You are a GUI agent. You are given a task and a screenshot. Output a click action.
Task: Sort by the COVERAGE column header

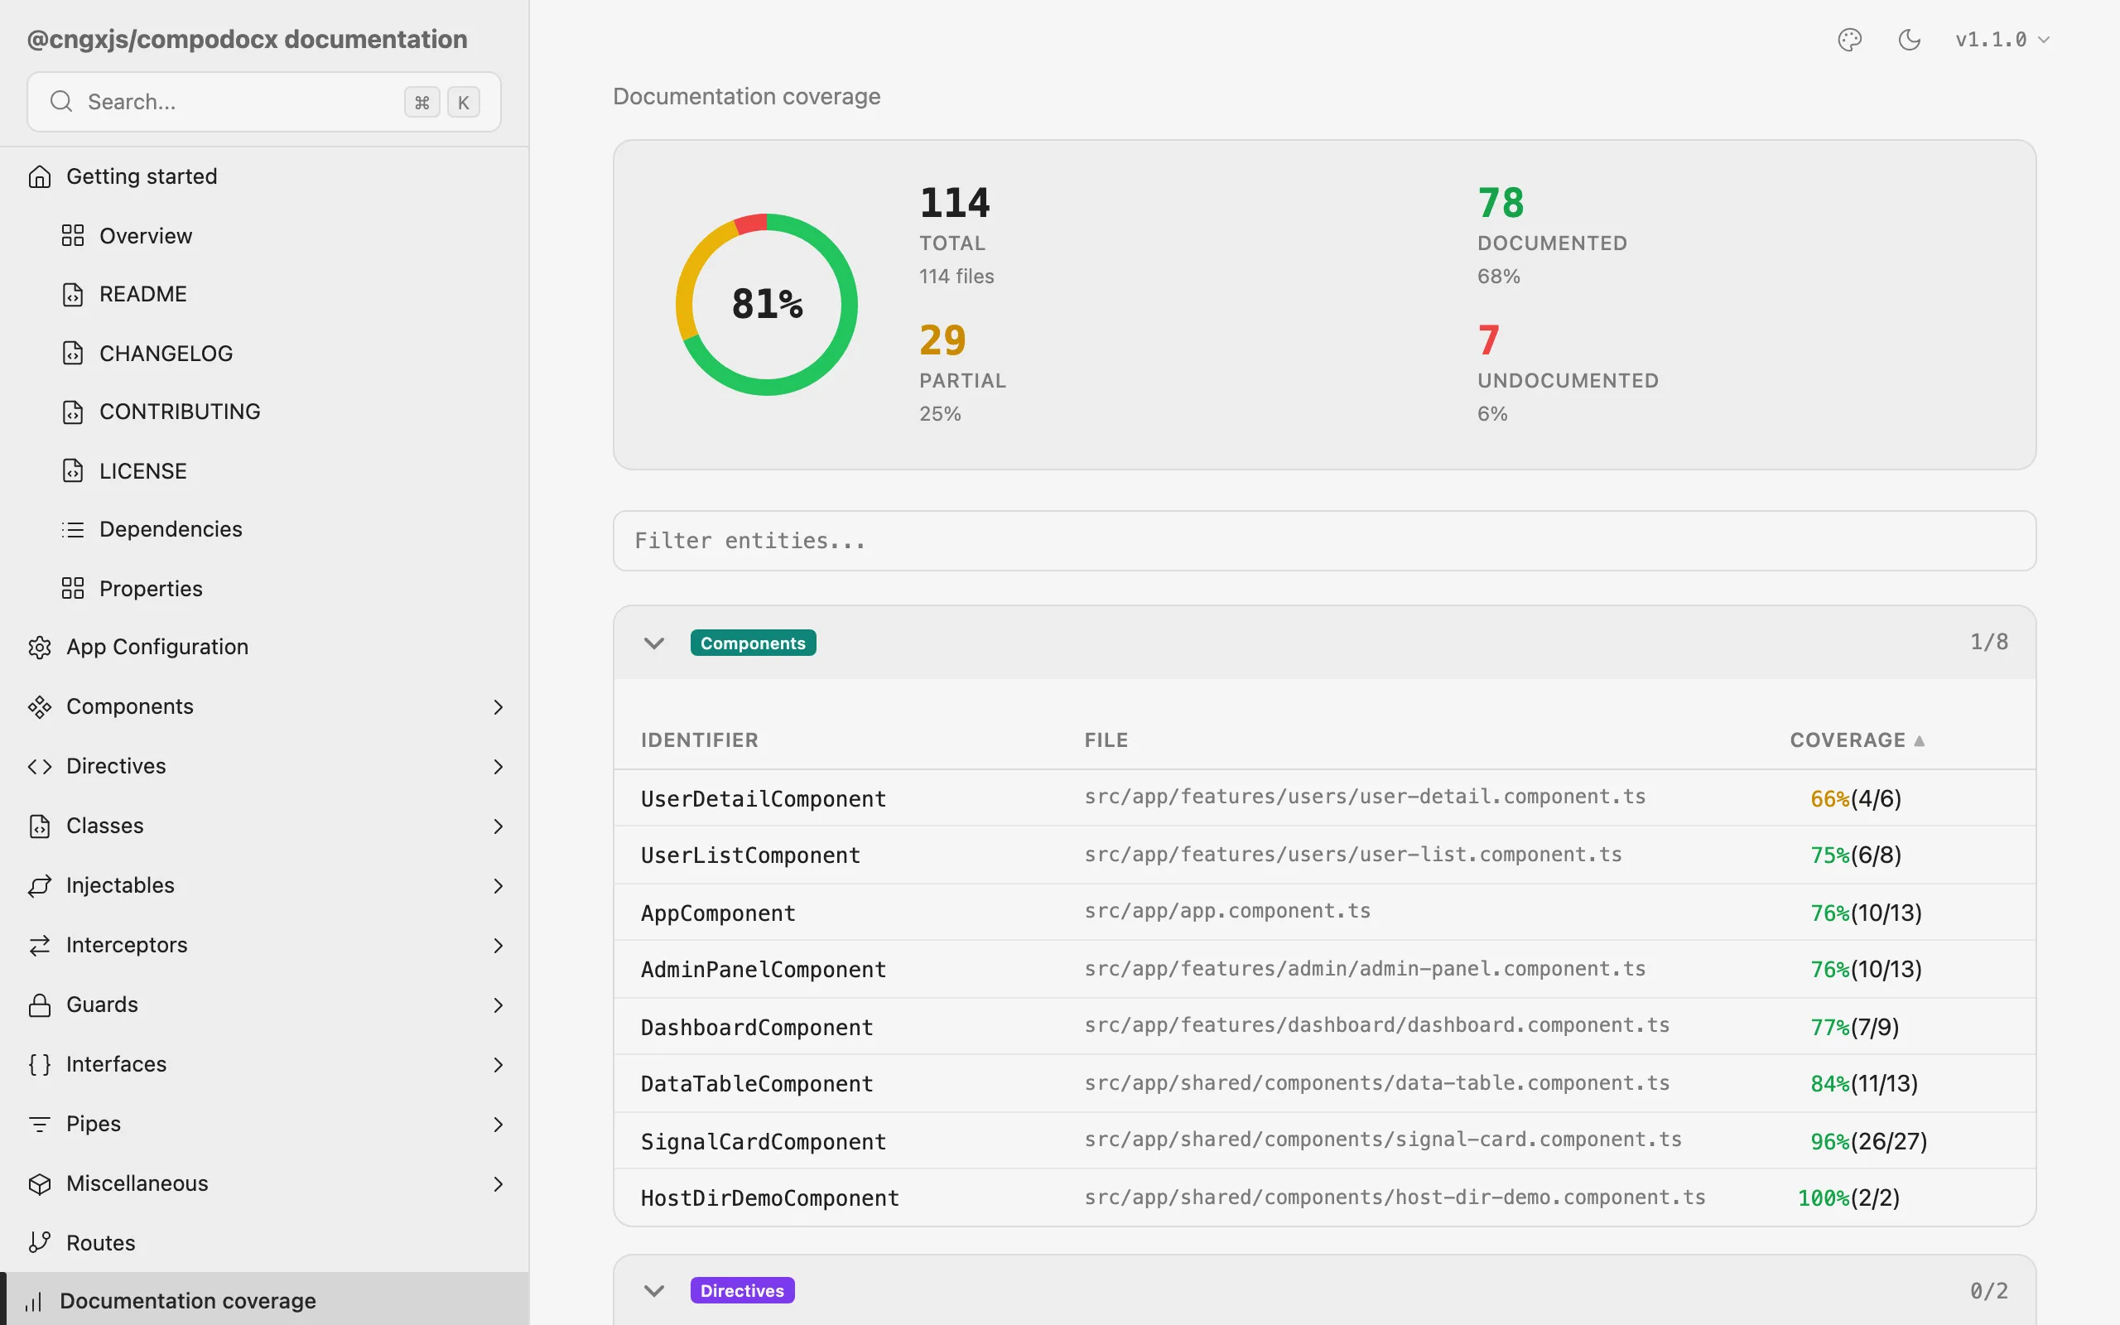point(1857,740)
